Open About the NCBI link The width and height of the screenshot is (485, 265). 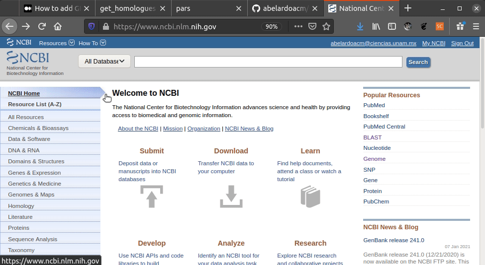tap(138, 129)
